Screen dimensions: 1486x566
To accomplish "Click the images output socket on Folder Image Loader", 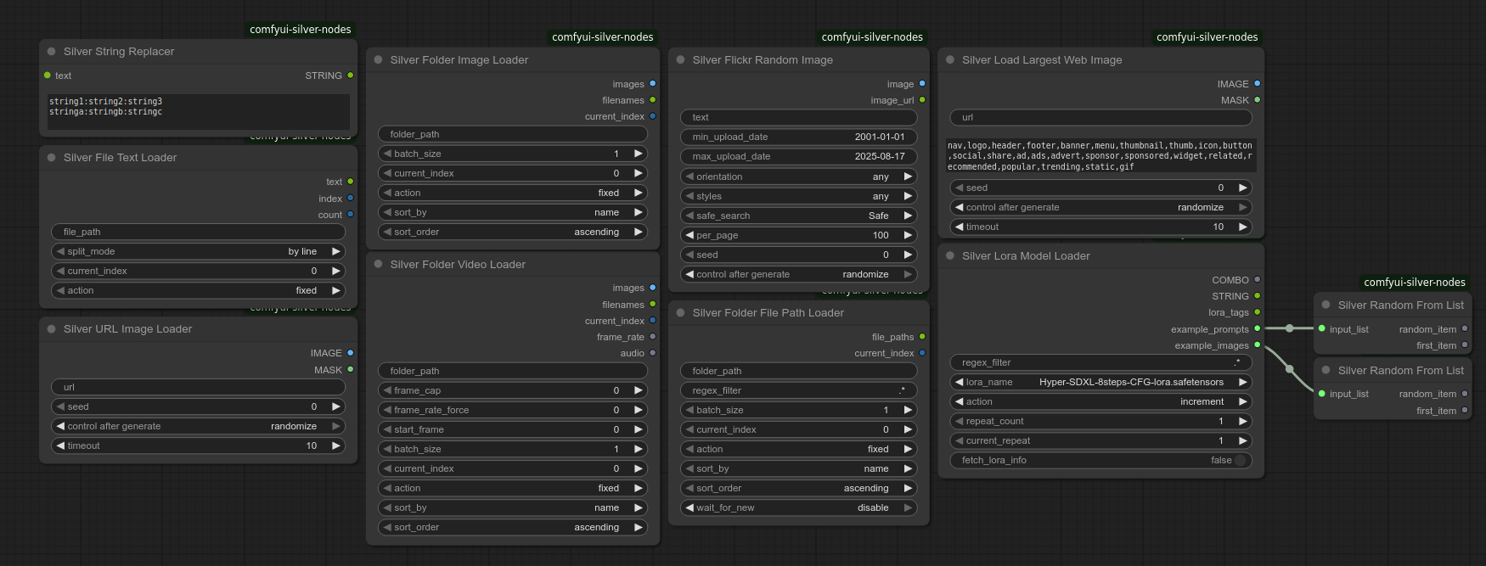I will (x=653, y=84).
